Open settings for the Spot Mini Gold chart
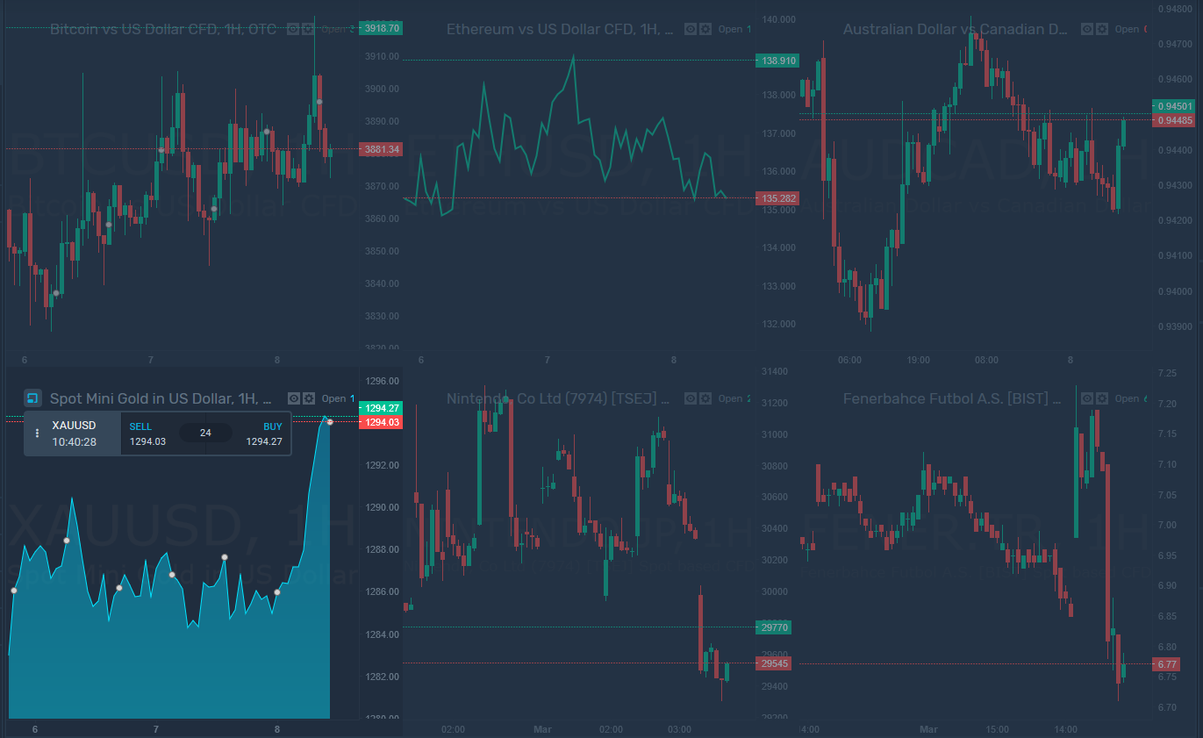This screenshot has width=1203, height=738. [x=309, y=398]
